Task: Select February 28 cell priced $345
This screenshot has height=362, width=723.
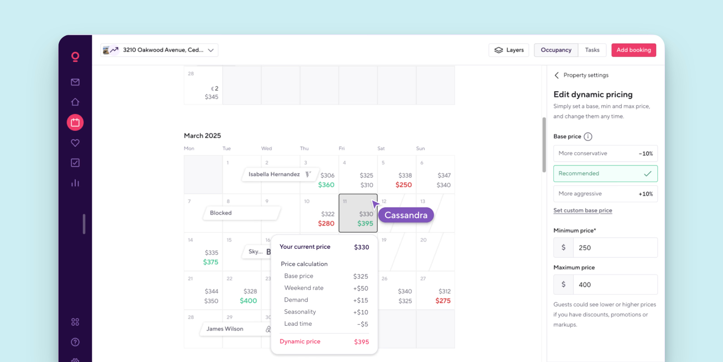Action: click(203, 85)
